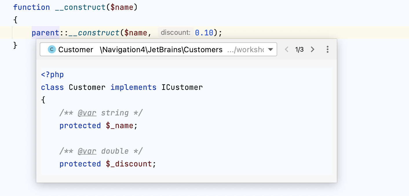This screenshot has width=409, height=196.
Task: Click the 'discount:' parameter hint
Action: 176,32
